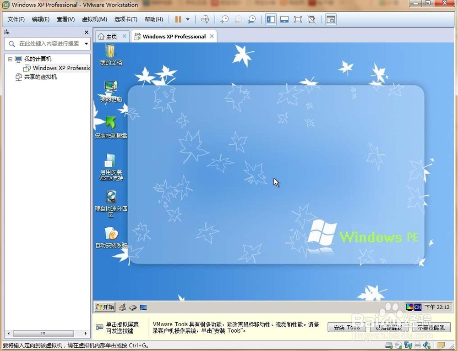Image resolution: width=458 pixels, height=351 pixels.
Task: Select 共享的虚拟机 in the library tree
Action: [x=40, y=77]
